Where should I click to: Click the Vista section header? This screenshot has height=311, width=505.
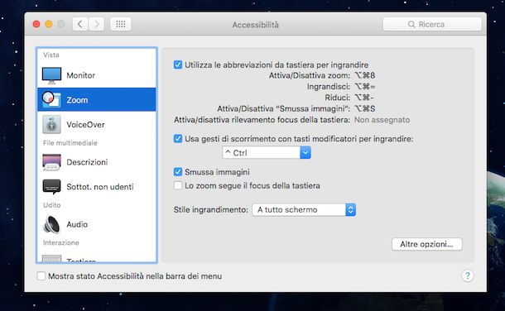point(51,55)
